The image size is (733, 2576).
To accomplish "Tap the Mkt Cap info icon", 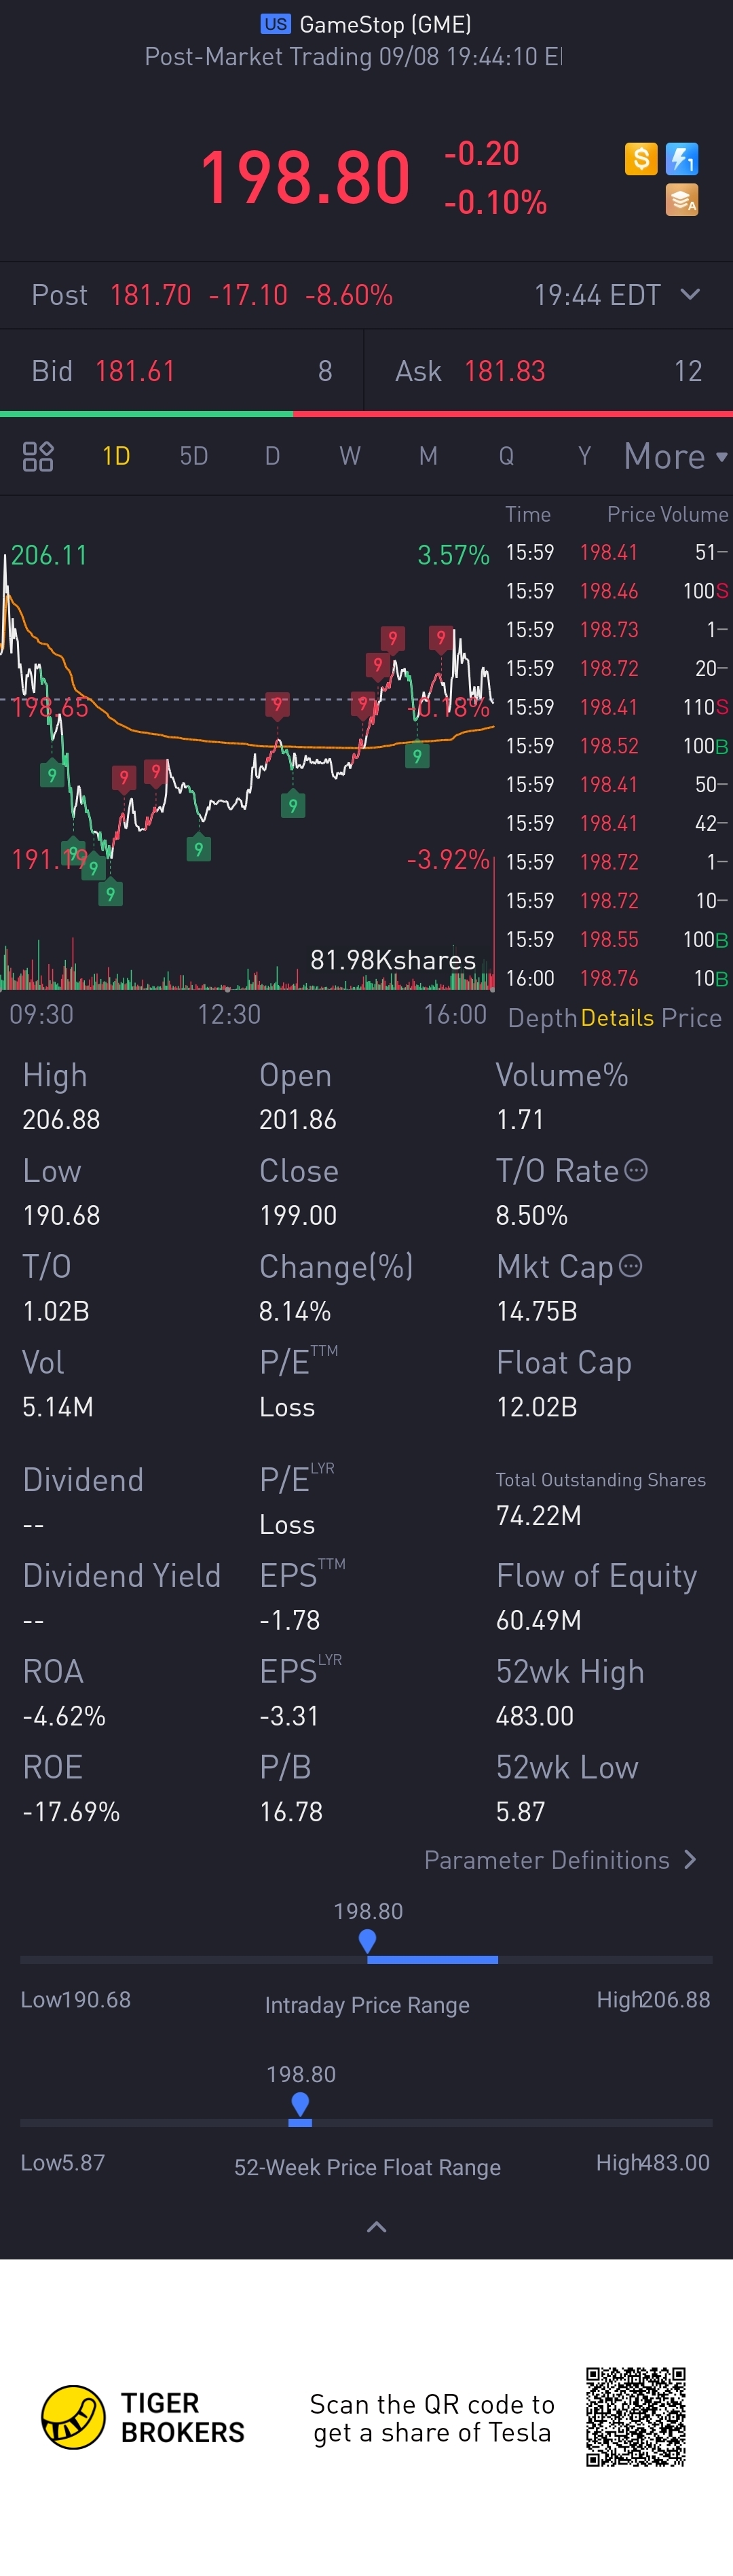I will [630, 1266].
